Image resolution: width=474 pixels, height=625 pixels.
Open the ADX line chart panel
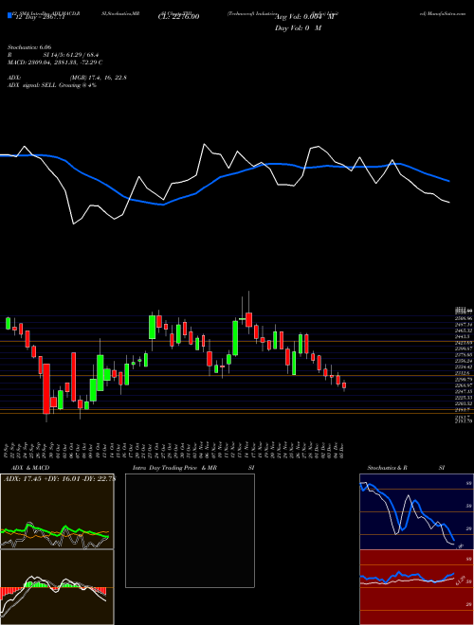57,511
